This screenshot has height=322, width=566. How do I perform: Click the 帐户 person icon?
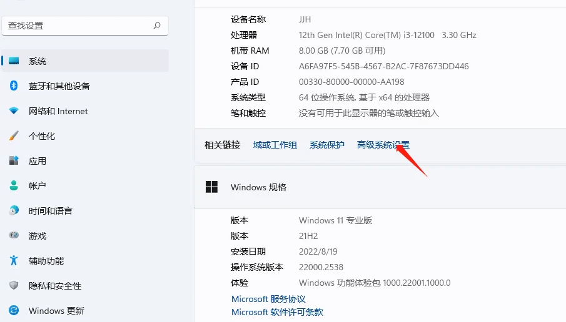[14, 185]
